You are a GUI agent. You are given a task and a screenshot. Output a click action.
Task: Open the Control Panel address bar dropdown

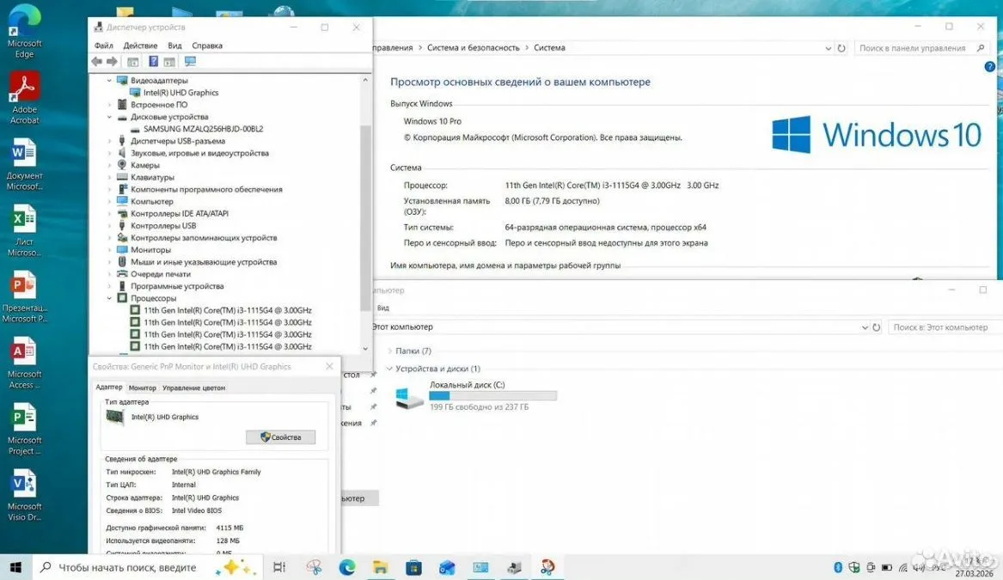pos(829,48)
